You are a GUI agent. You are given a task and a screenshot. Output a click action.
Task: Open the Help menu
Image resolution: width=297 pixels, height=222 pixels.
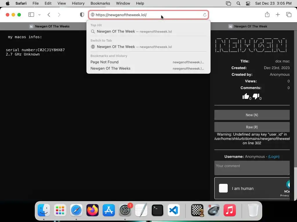[x=140, y=3]
